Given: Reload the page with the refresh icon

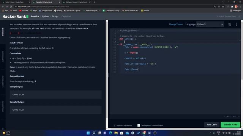Looking at the screenshot, I should coord(11,7).
